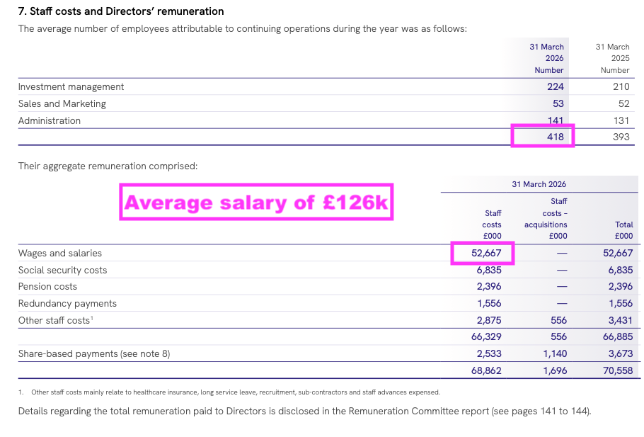Click the Staff costs – acquisitions column header

coord(546,219)
